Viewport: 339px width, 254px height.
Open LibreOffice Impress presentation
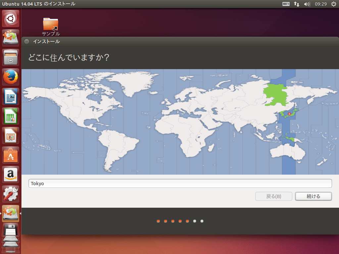point(10,136)
